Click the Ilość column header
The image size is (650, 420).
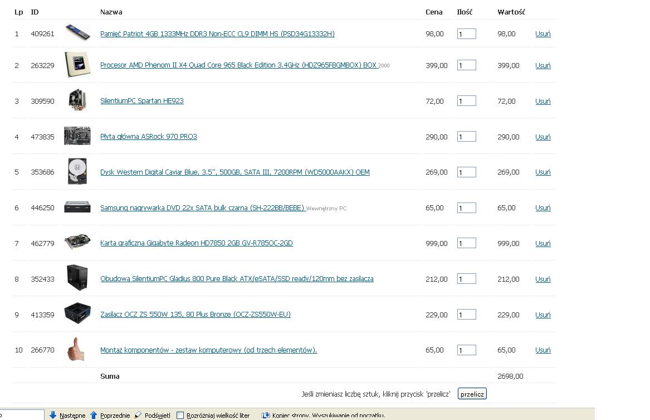(465, 12)
